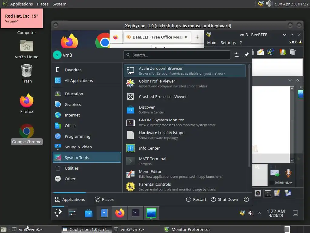Click the BeeBEEP tray icon in KDE panel

[x=242, y=213]
